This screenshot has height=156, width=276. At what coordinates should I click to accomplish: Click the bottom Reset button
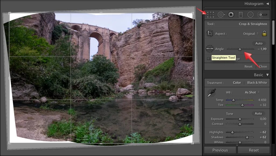point(254,150)
